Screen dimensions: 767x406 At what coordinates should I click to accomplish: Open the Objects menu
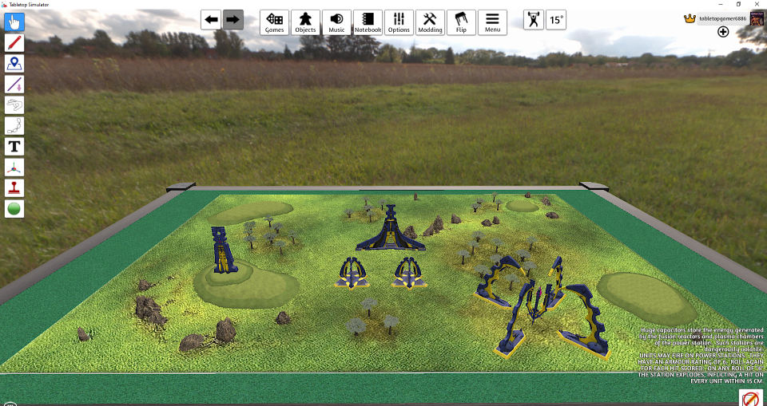(x=306, y=22)
